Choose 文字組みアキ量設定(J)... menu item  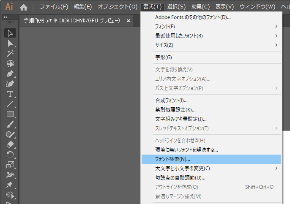click(x=211, y=119)
